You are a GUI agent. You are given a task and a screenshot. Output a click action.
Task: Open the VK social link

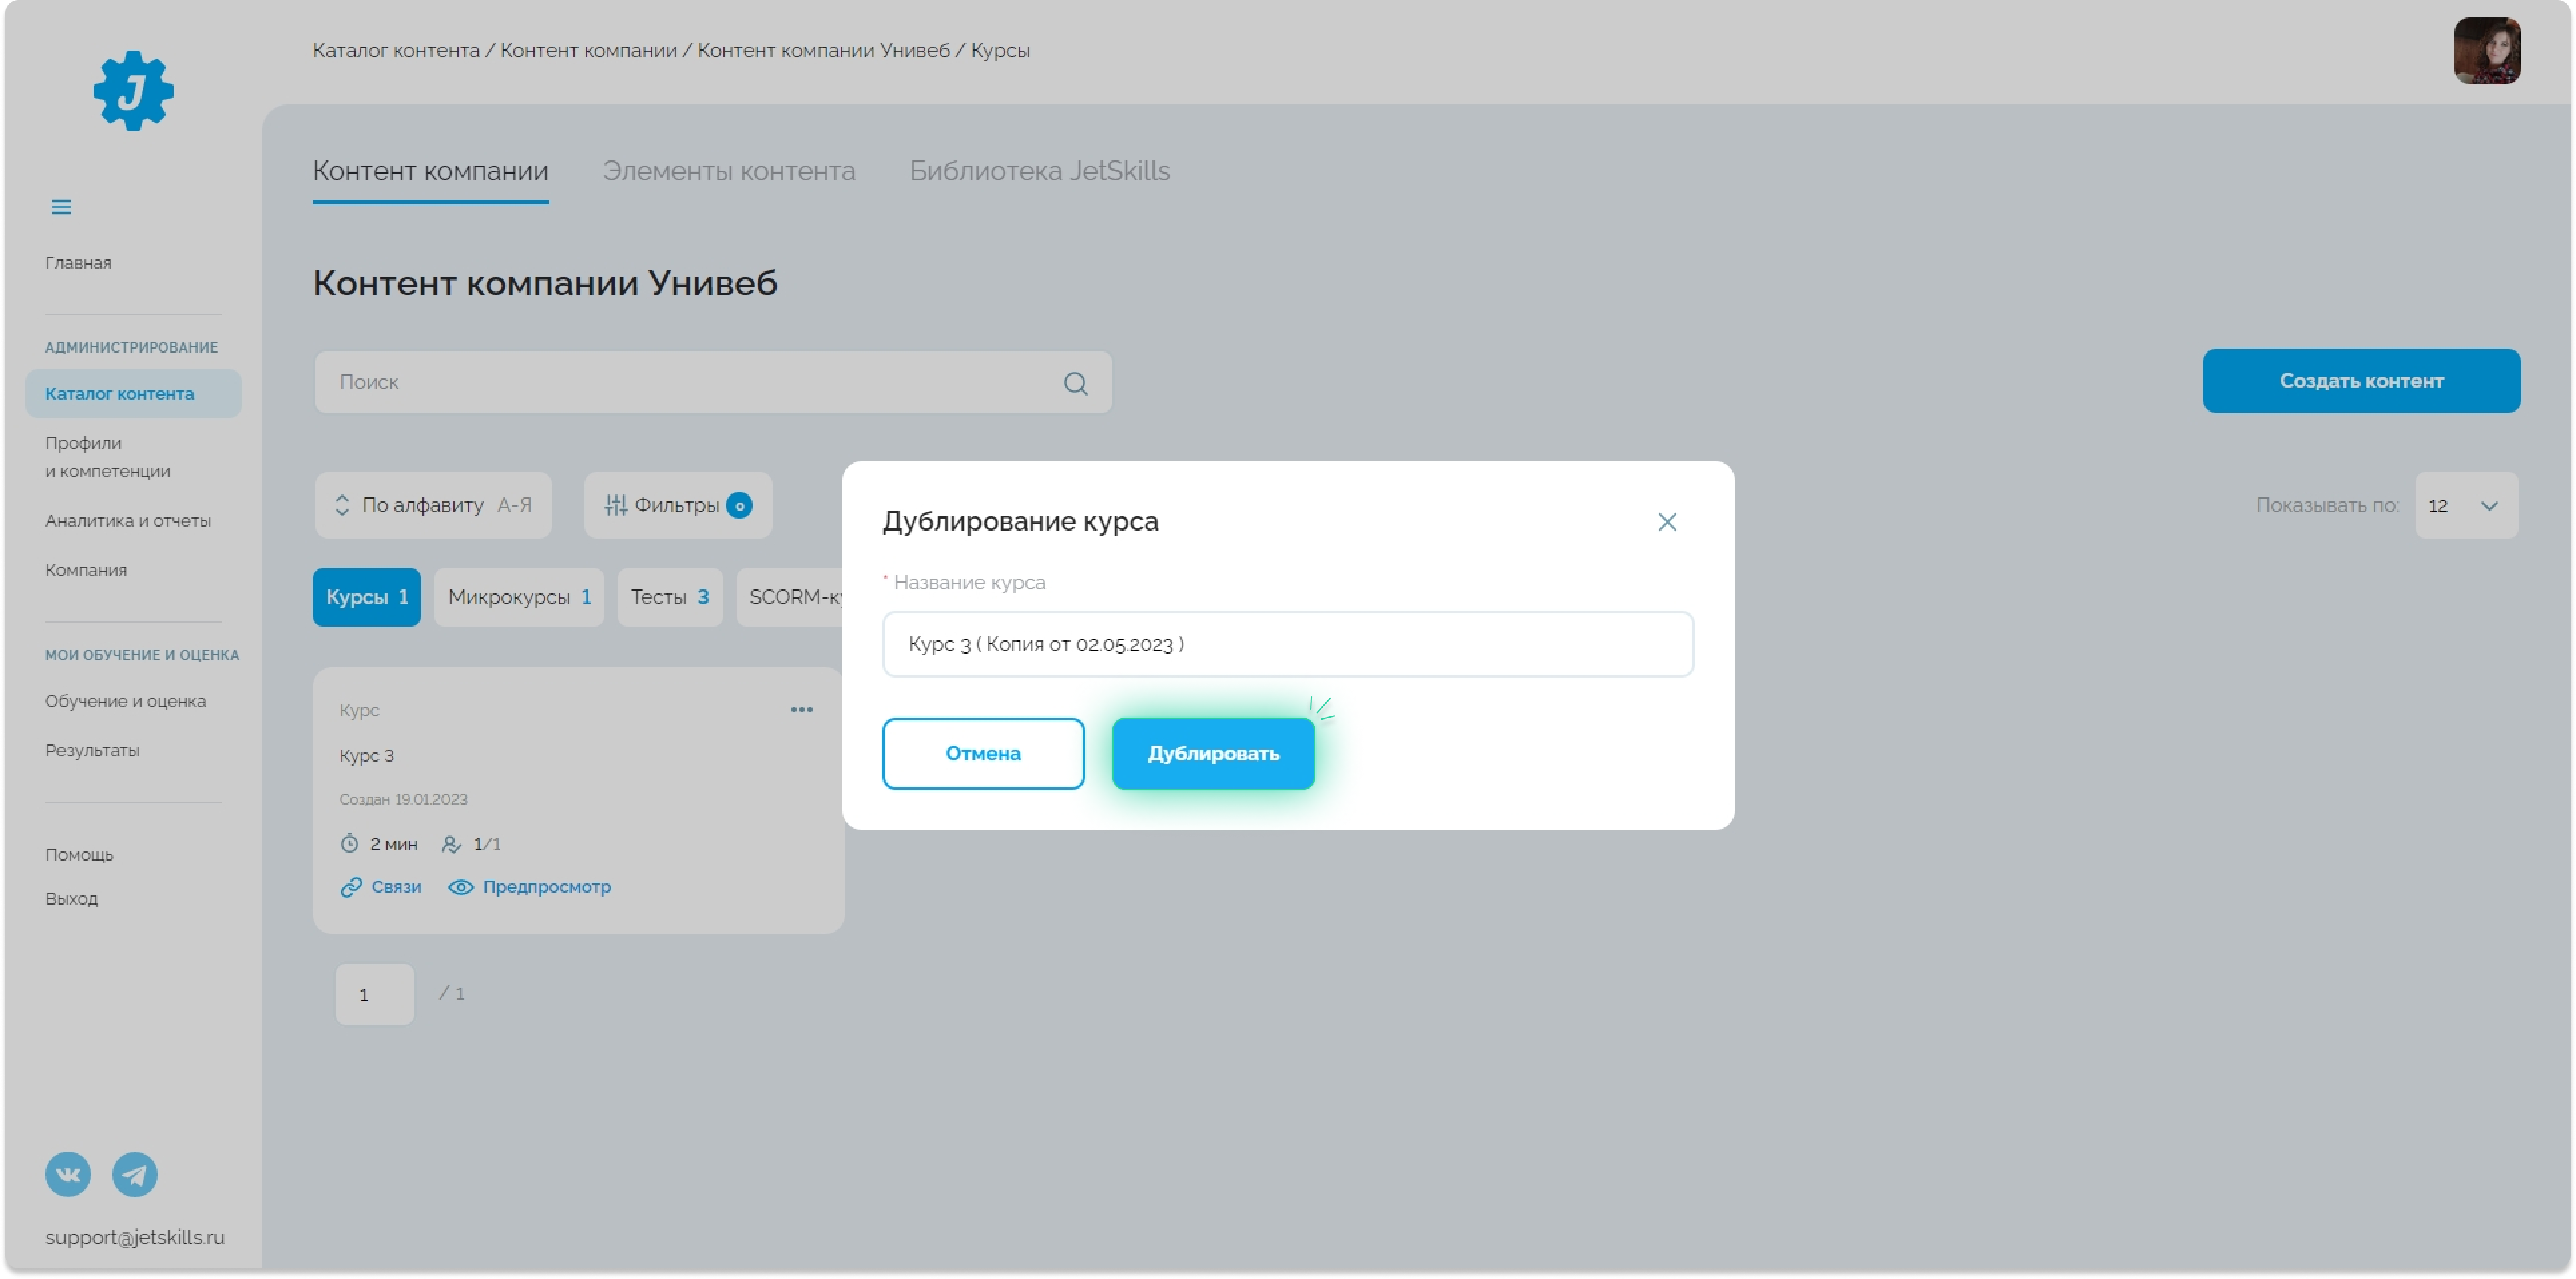click(x=68, y=1174)
